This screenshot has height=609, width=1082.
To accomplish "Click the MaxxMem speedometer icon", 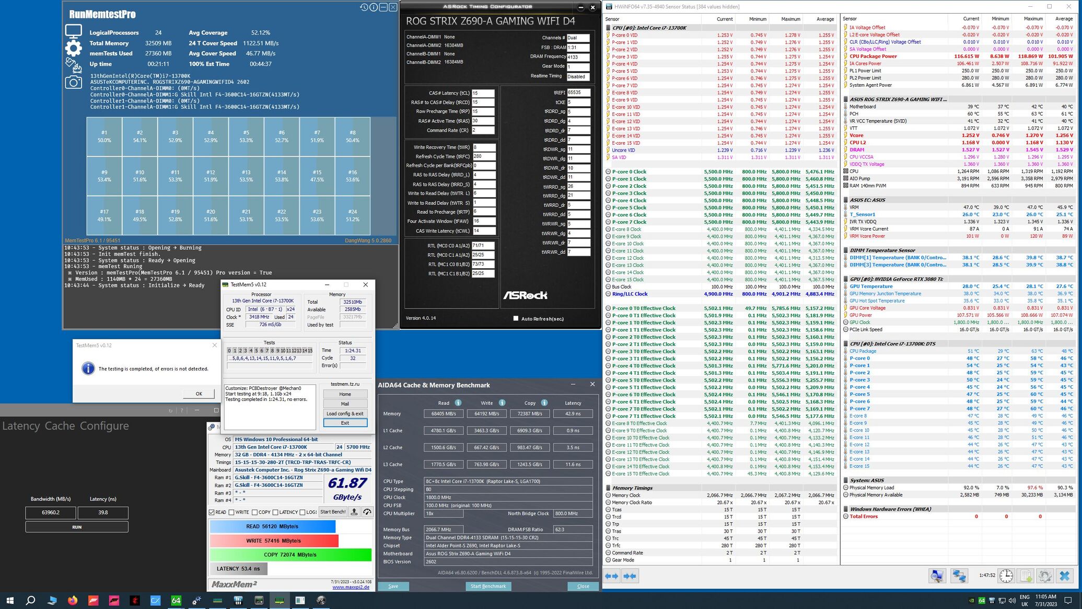I will (x=367, y=512).
